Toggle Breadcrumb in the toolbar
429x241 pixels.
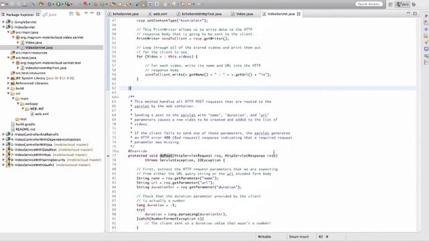pyautogui.click(x=137, y=4)
